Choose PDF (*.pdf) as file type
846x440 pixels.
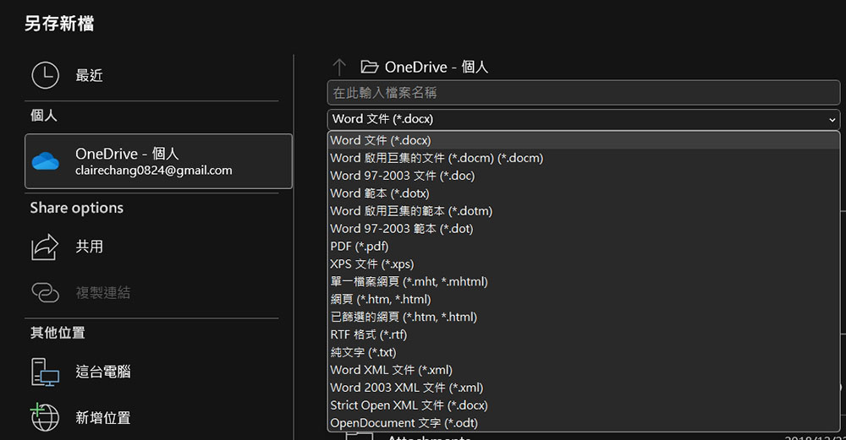tap(583, 247)
